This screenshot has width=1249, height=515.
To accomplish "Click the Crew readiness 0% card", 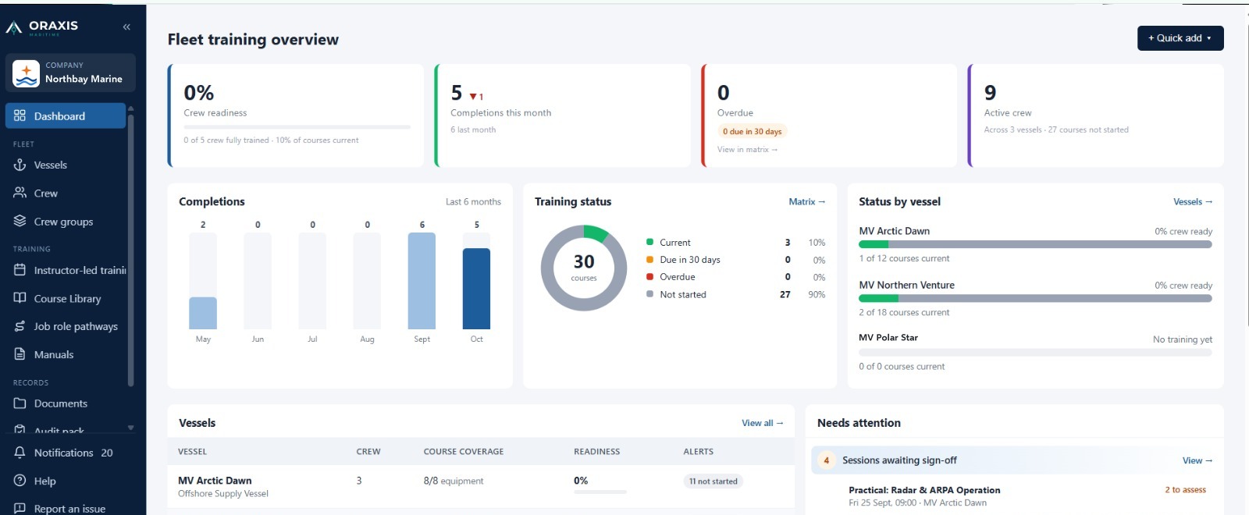I will (x=296, y=115).
